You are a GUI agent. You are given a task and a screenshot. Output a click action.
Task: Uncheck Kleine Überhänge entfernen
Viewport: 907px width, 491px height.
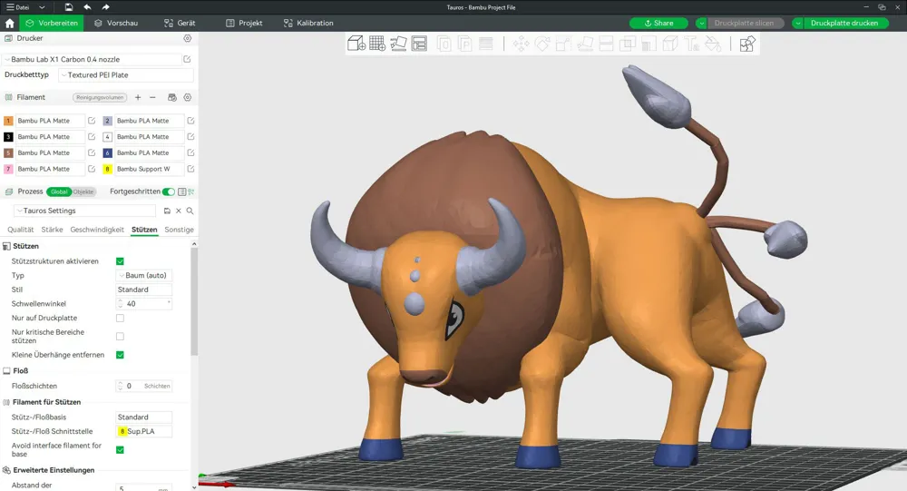(x=120, y=355)
